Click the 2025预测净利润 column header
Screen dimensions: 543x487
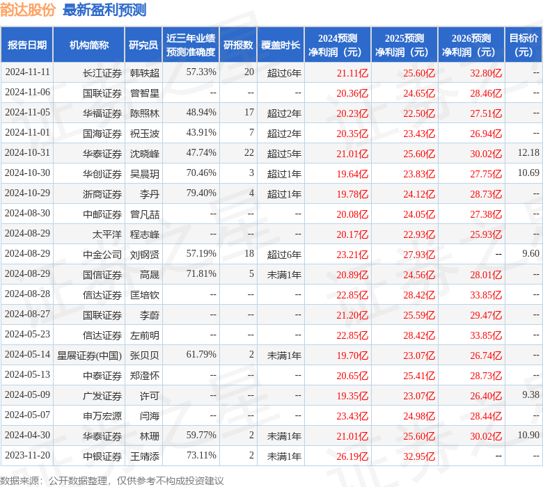(x=404, y=45)
